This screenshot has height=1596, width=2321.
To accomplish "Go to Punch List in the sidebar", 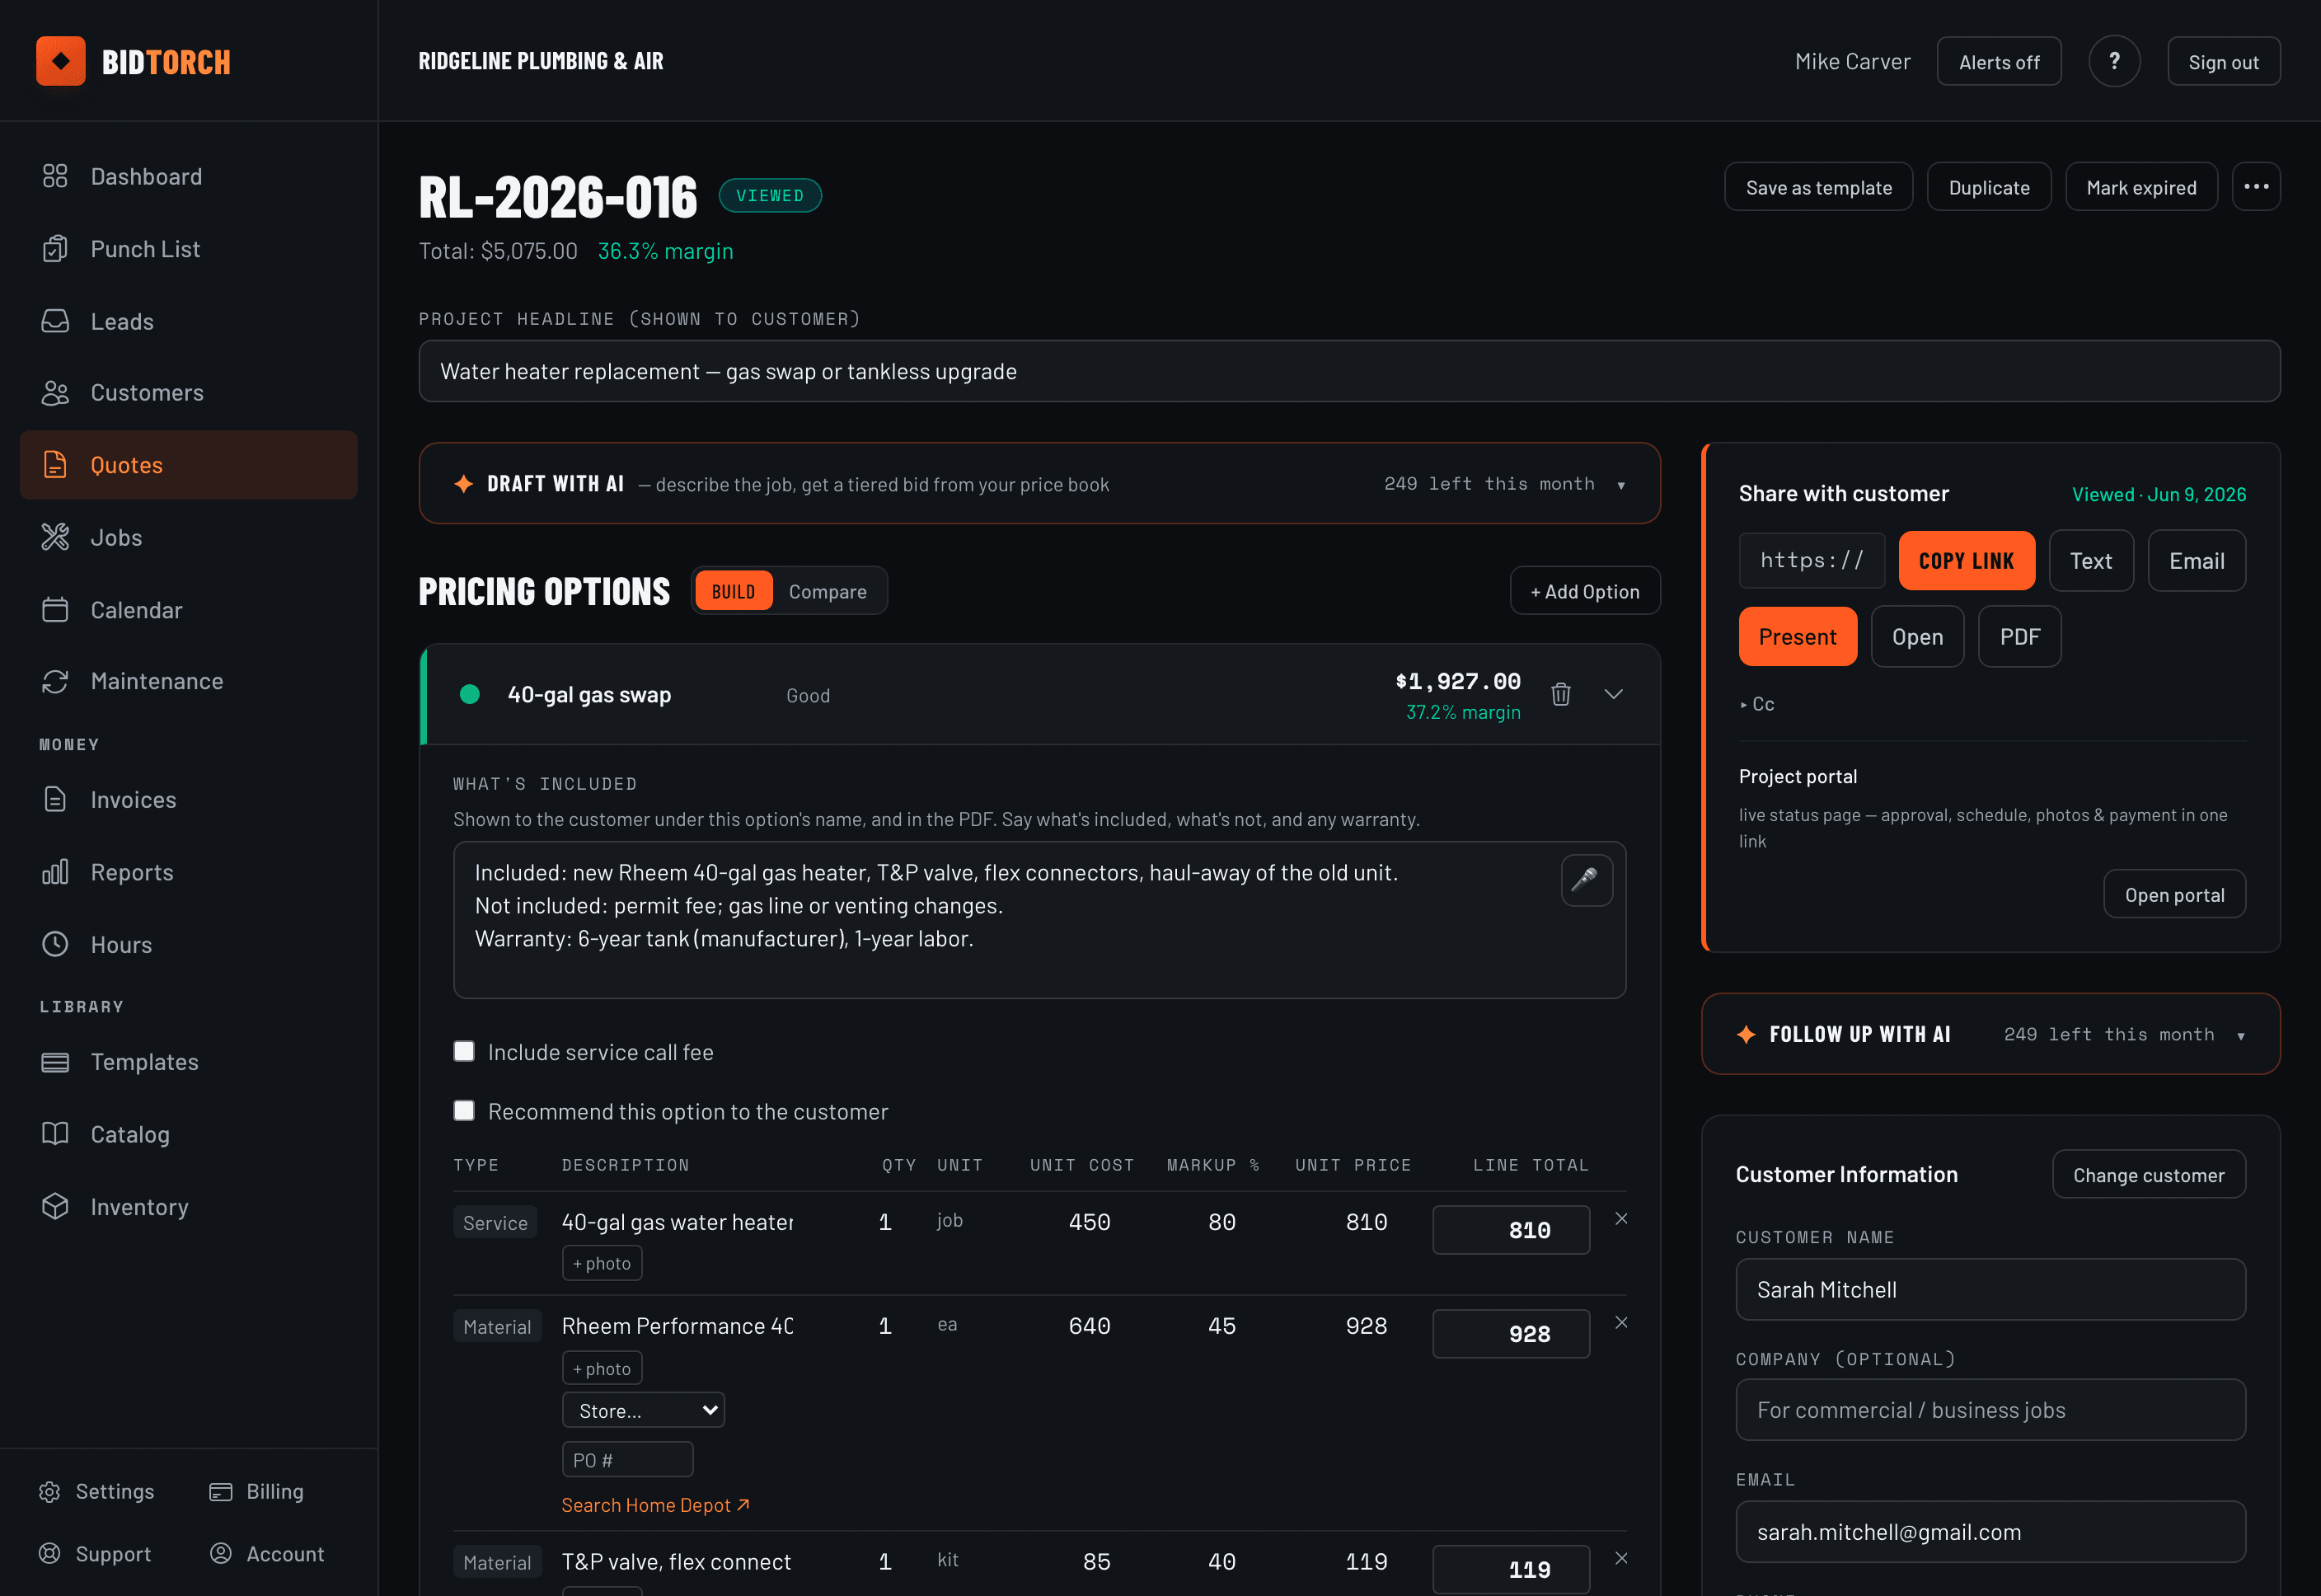I will point(188,248).
